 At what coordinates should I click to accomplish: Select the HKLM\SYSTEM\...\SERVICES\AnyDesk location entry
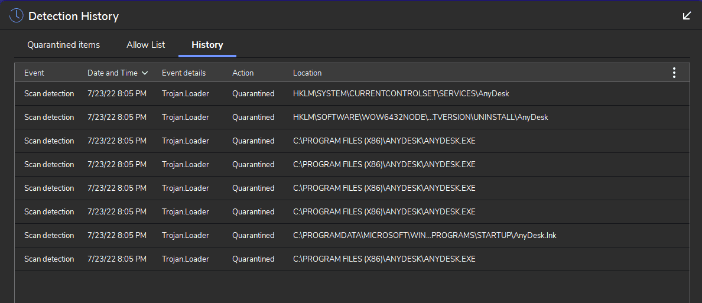[401, 93]
